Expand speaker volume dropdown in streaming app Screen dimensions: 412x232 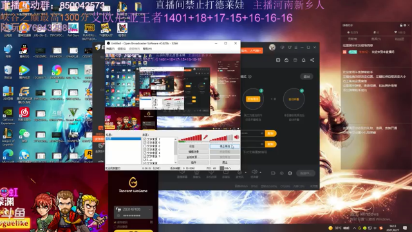pyautogui.click(x=260, y=172)
